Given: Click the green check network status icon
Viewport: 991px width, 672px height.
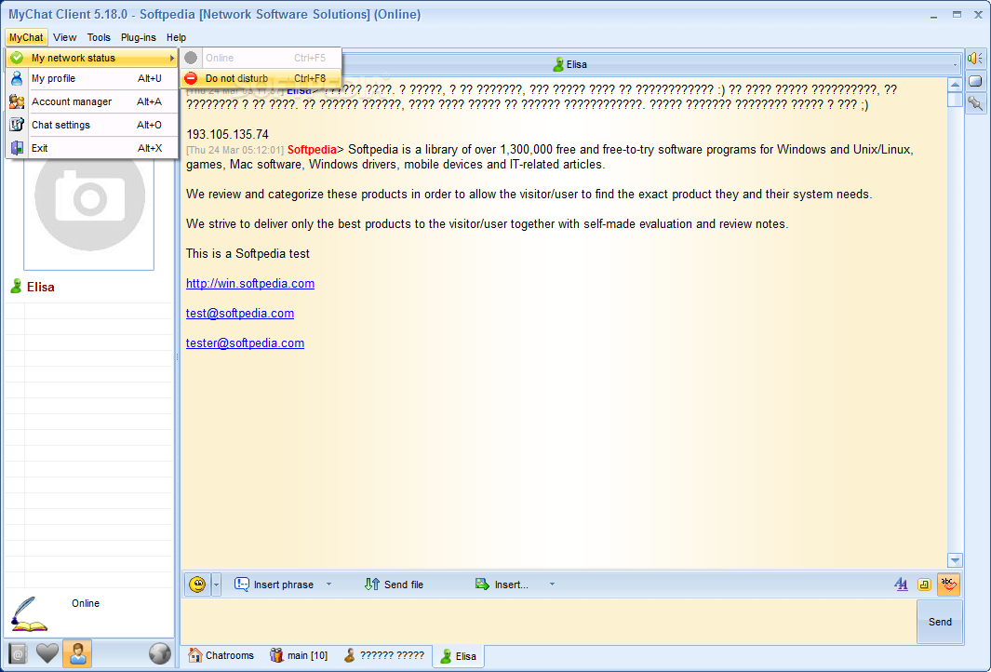Looking at the screenshot, I should (x=17, y=58).
